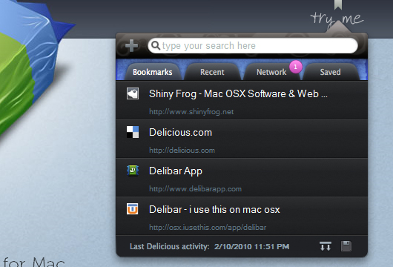Image resolution: width=393 pixels, height=267 pixels.
Task: Switch to the Bookmarks tab
Action: point(153,72)
